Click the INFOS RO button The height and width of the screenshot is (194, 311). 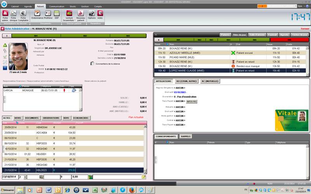click(x=192, y=101)
